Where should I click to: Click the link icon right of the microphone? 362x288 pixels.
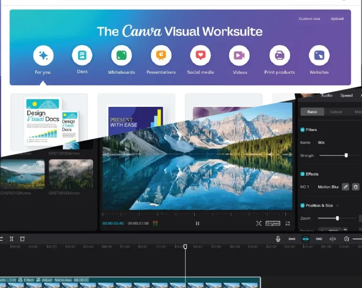[x=292, y=239]
